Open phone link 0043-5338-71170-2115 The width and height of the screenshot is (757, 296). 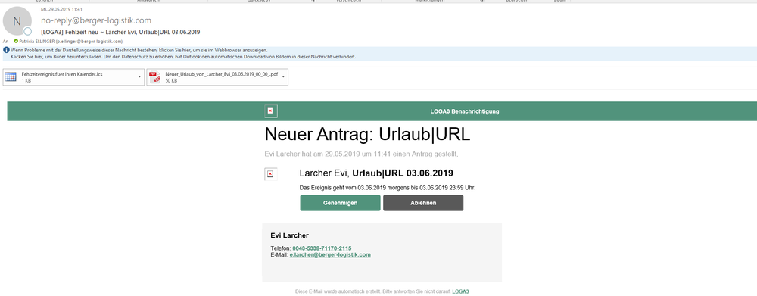[322, 248]
